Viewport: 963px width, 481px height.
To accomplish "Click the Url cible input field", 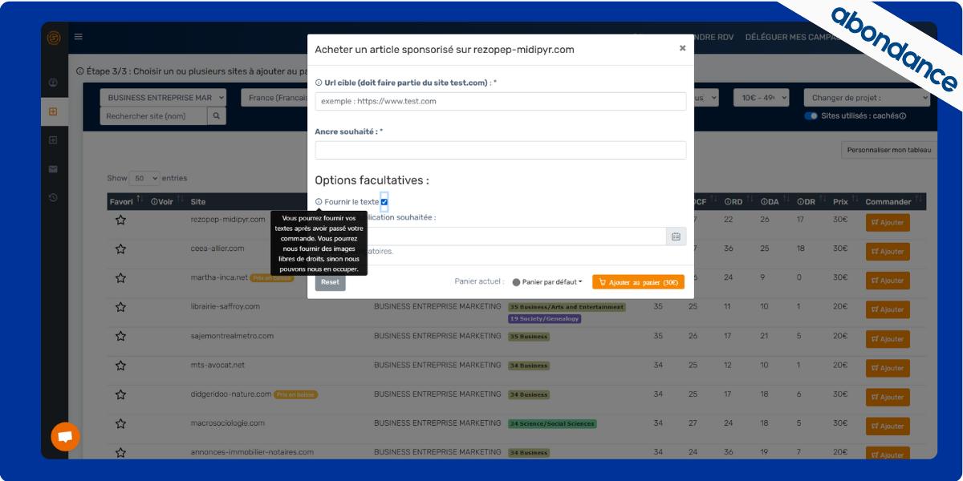I will pos(501,101).
